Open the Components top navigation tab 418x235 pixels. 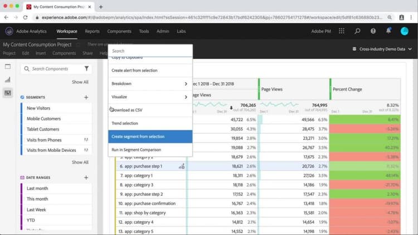(x=119, y=31)
